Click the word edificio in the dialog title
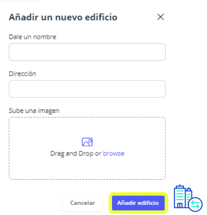Screen dimensions: 207x215 pyautogui.click(x=101, y=17)
